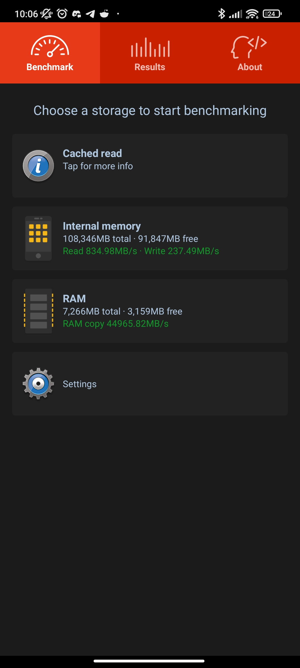Tap the alarm icon in status bar
Viewport: 300px width, 668px height.
tap(62, 13)
